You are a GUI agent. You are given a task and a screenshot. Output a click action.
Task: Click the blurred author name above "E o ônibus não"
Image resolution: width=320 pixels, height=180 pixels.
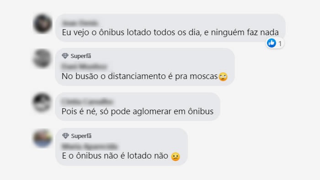(x=90, y=146)
